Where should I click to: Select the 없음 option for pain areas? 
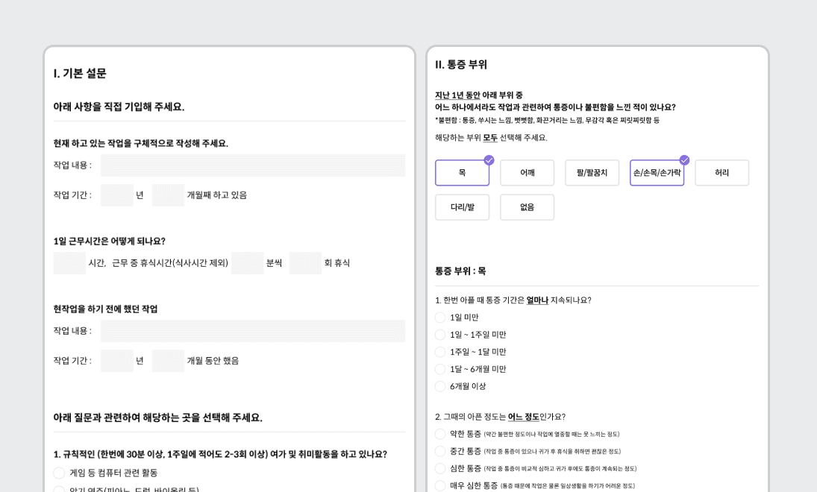point(527,208)
